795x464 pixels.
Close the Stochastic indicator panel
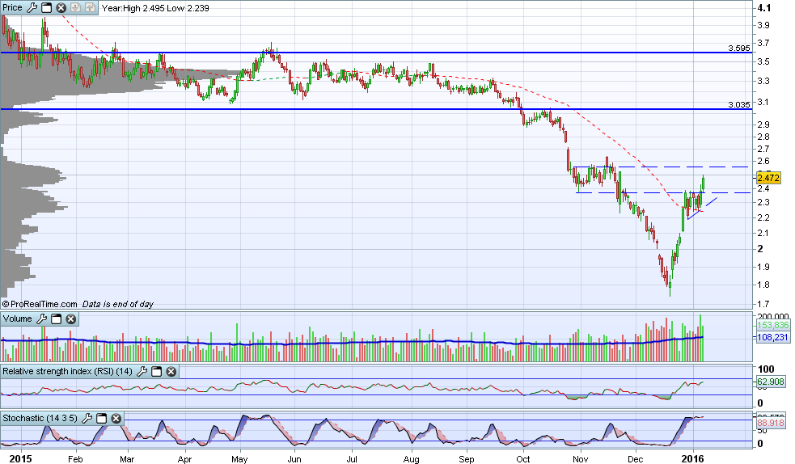116,418
